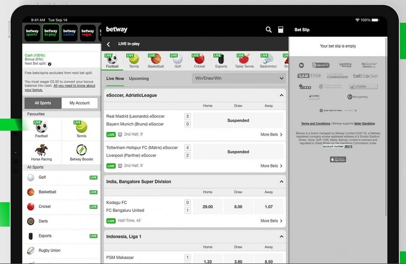
Task: Select Home odds 1.33 for PSM Makassar
Action: tap(208, 260)
